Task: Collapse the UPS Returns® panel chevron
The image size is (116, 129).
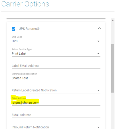Action: pyautogui.click(x=99, y=28)
